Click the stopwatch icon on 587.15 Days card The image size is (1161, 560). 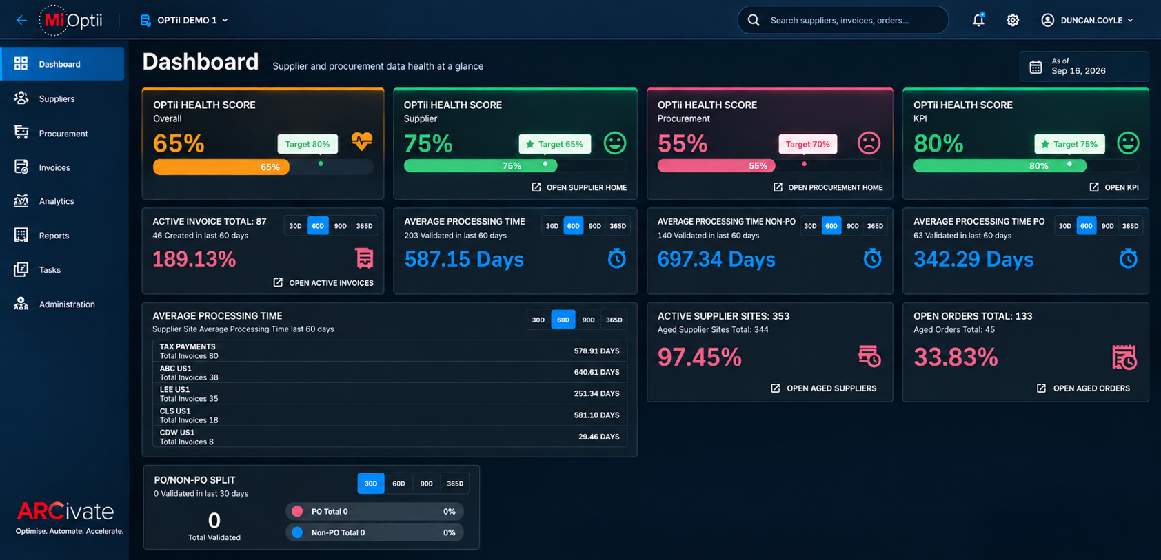pos(617,258)
